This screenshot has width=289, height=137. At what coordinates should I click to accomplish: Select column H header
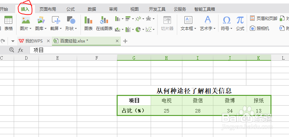(167, 58)
